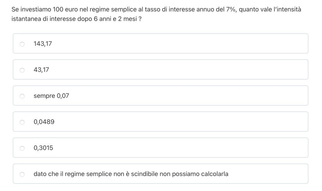
Task: Mark the 0,0489 radio button
Action: [x=22, y=122]
